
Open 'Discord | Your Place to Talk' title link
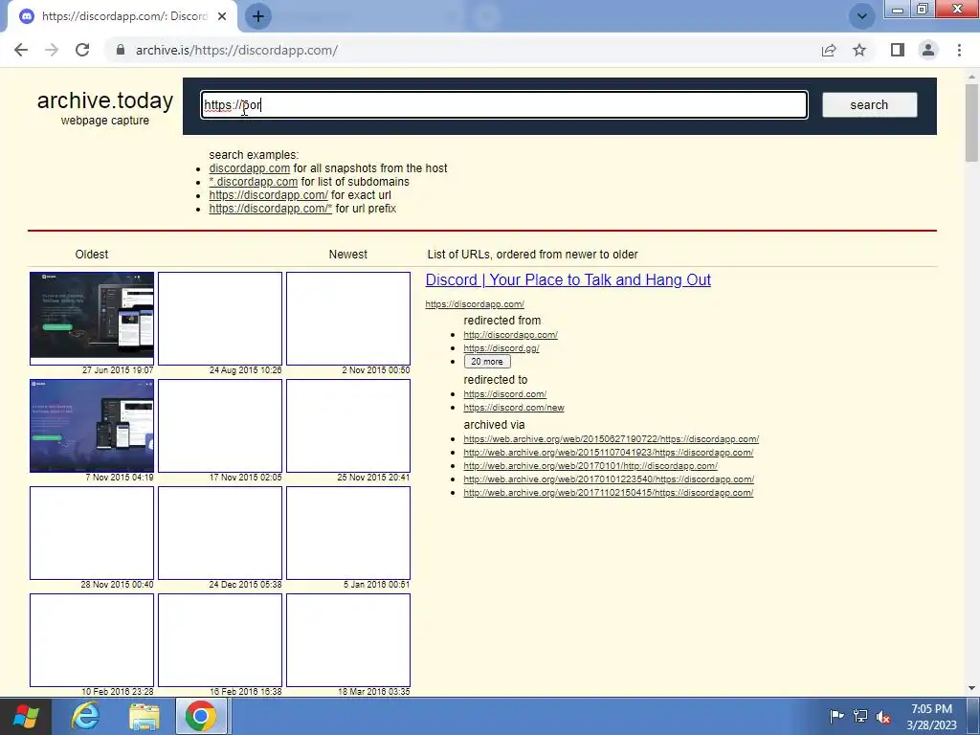[x=568, y=280]
